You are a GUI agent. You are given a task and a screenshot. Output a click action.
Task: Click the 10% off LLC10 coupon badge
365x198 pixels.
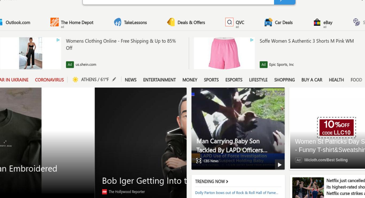[x=336, y=127]
